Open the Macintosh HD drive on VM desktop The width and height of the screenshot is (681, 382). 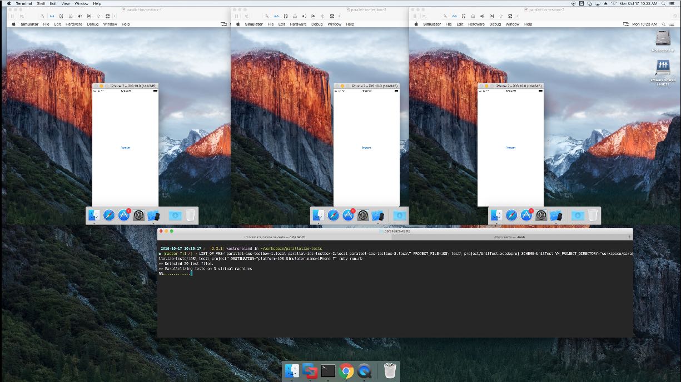pyautogui.click(x=662, y=39)
